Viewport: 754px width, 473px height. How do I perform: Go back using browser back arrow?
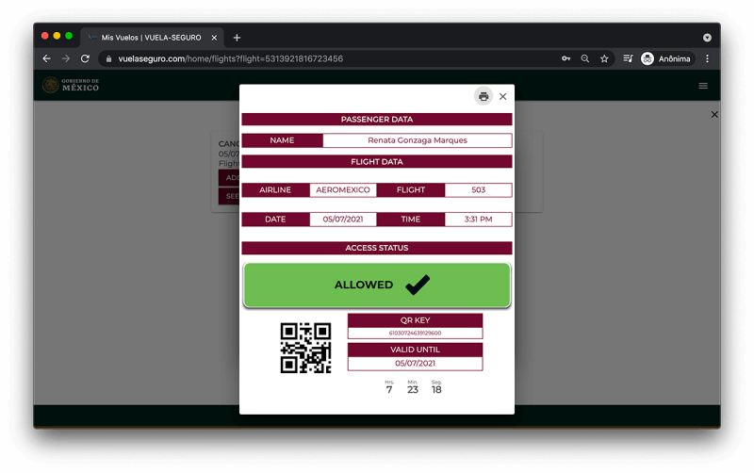(46, 58)
